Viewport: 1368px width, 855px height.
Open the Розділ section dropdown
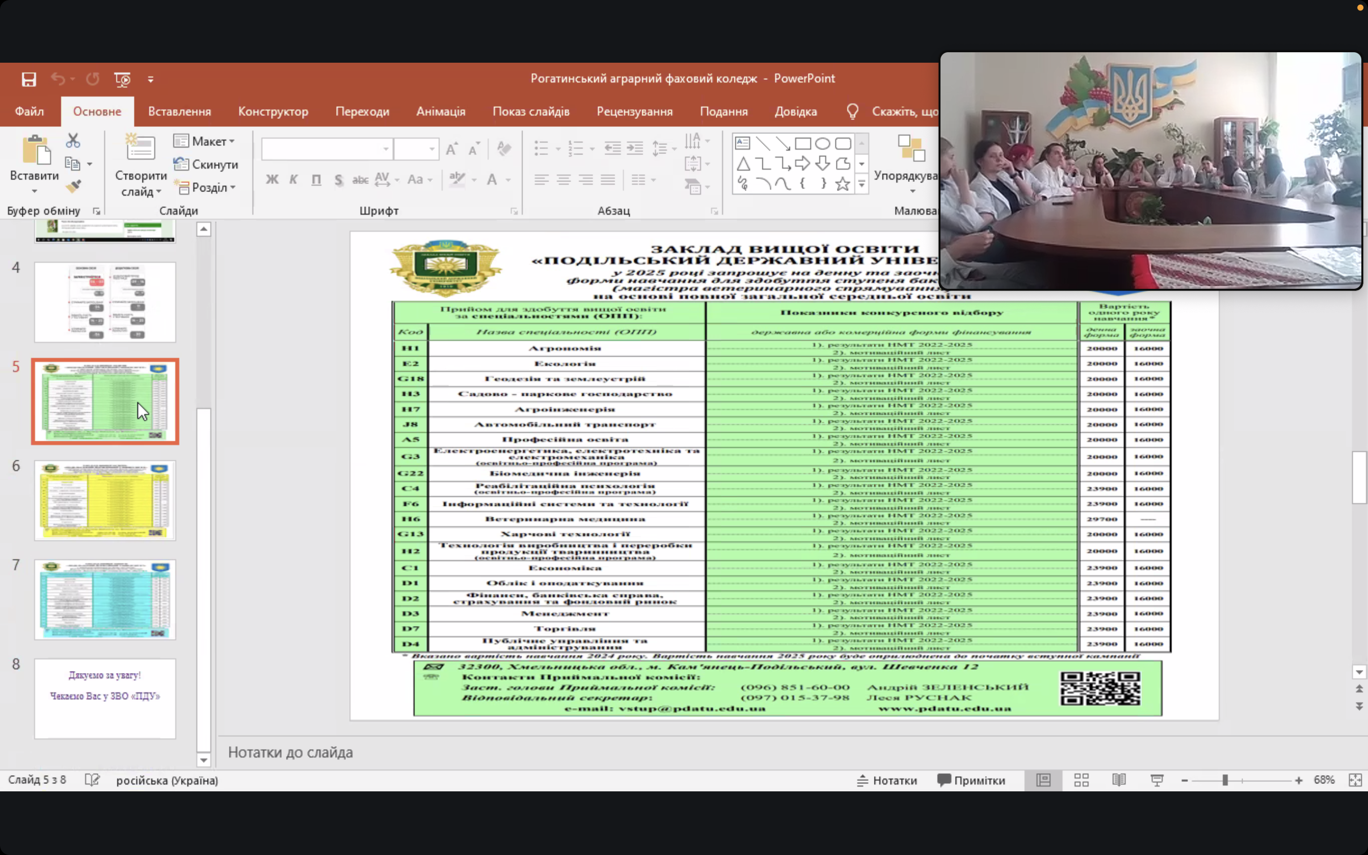(x=205, y=187)
